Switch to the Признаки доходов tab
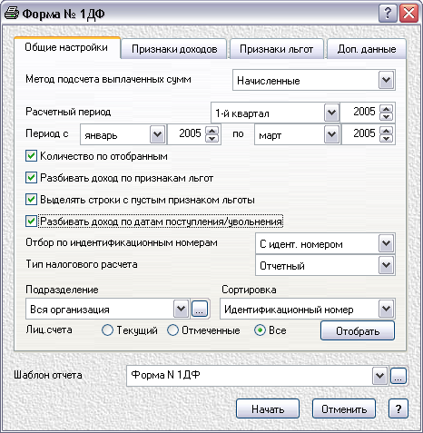The width and height of the screenshot is (423, 433). [x=174, y=49]
